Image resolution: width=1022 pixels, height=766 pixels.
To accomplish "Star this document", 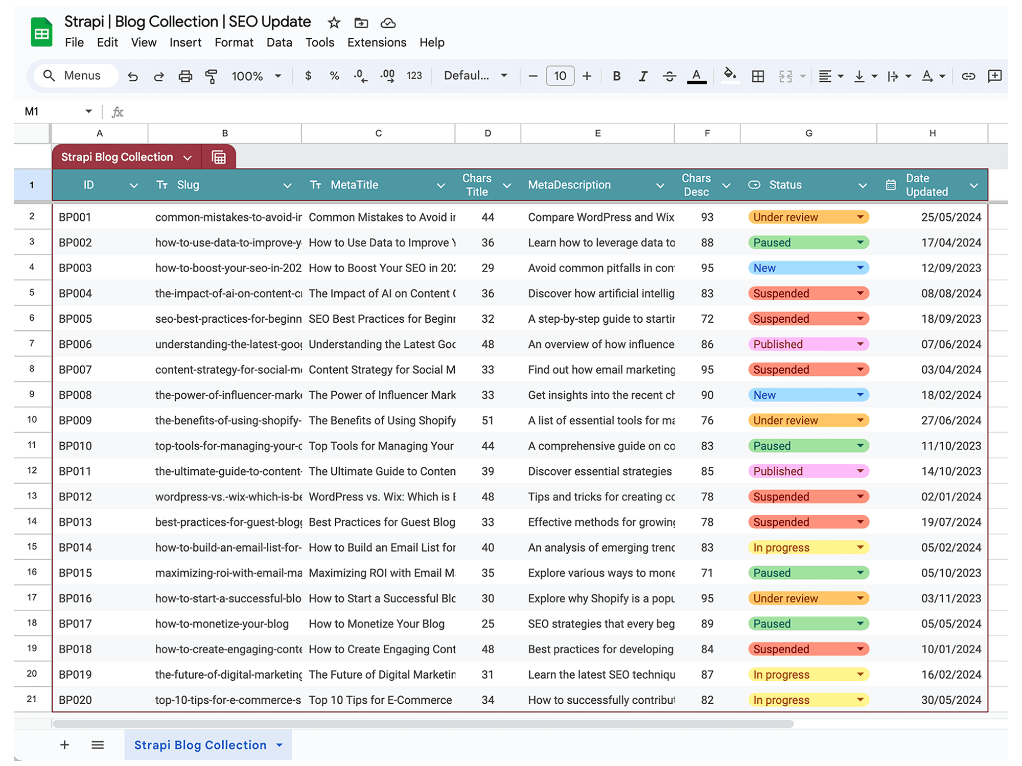I will 334,23.
